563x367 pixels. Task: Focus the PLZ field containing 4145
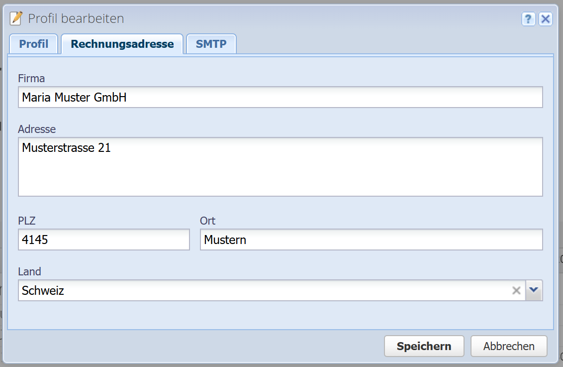pos(104,240)
